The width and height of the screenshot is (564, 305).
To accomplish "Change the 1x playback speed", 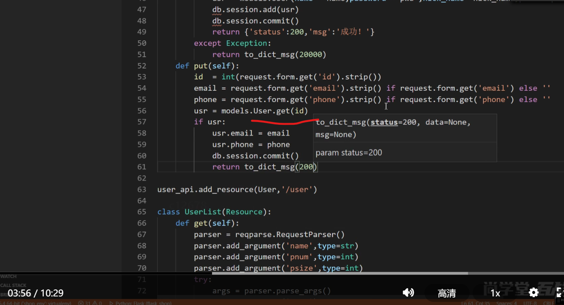I will (495, 293).
